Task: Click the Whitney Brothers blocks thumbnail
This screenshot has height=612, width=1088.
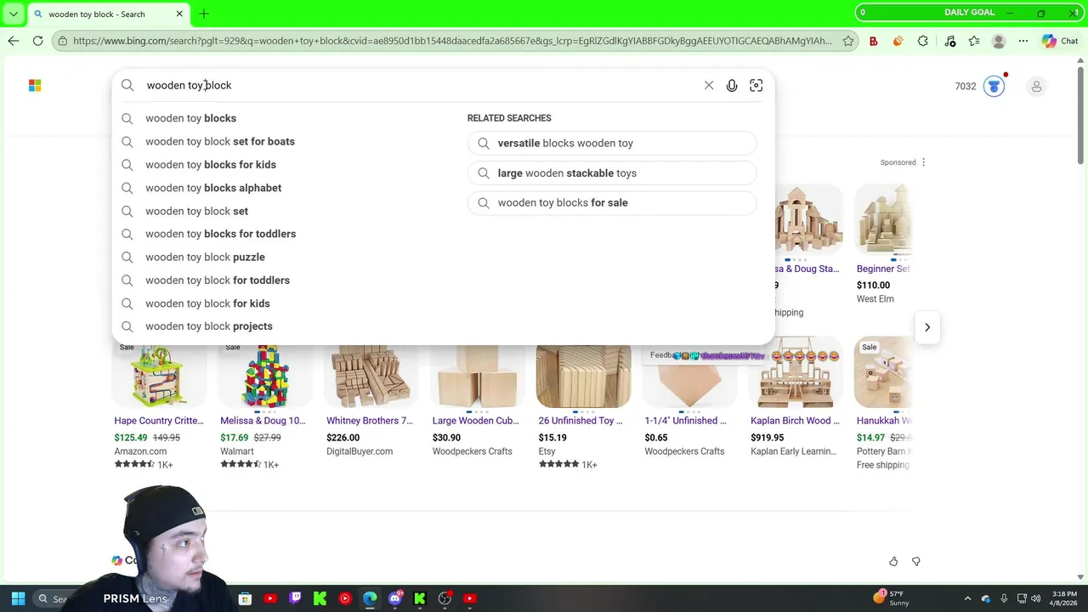Action: 371,375
